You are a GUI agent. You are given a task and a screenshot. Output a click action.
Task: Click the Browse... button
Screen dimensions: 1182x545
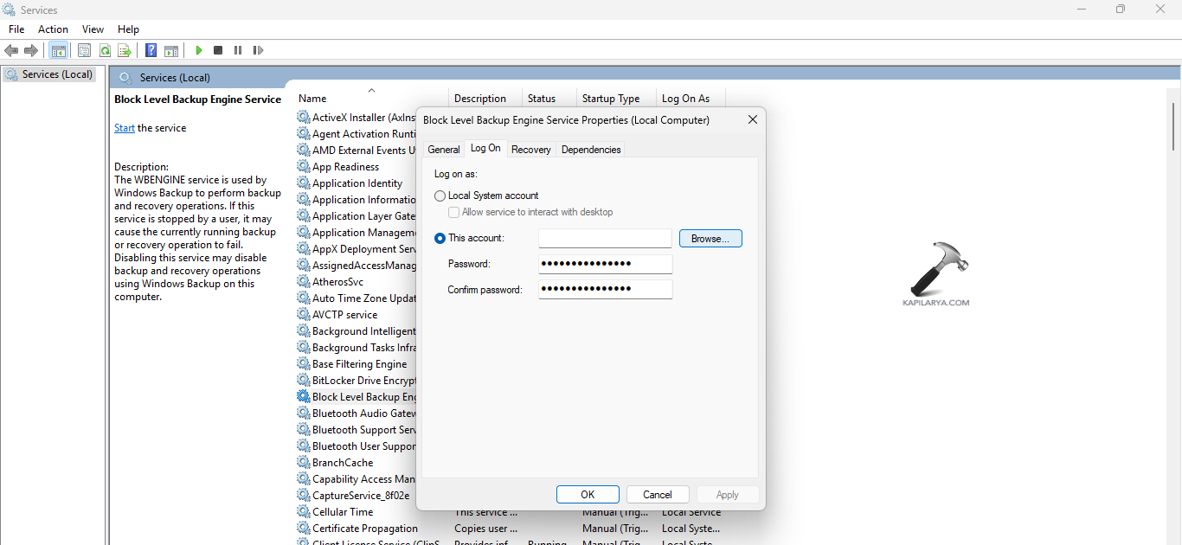(710, 238)
